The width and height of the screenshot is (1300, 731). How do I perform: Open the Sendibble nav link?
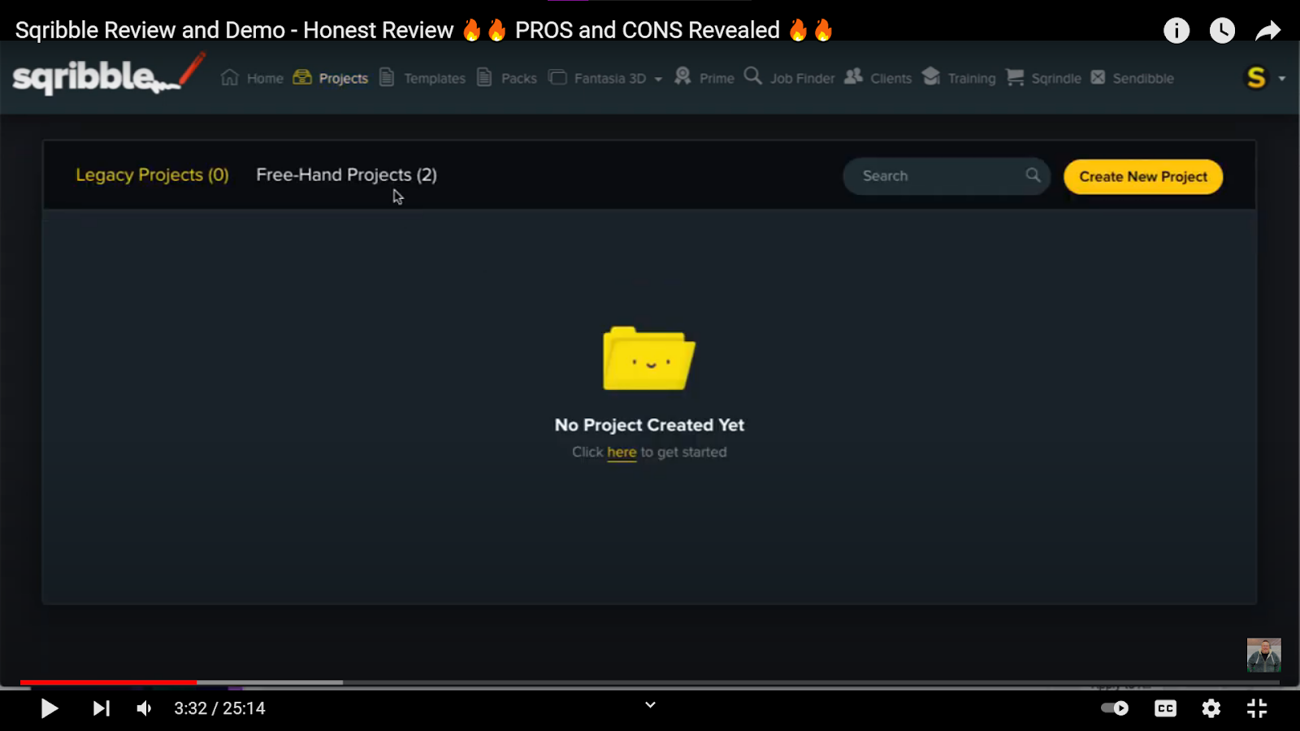pos(1143,78)
